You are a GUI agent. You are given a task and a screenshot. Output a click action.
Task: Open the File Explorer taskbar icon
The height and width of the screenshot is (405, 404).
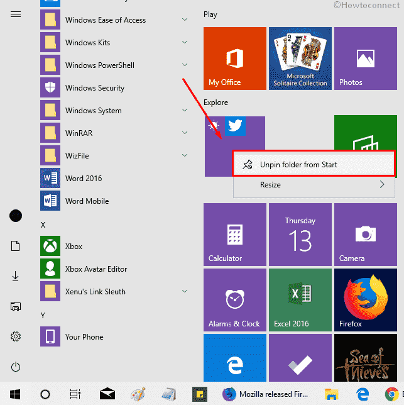coord(332,394)
